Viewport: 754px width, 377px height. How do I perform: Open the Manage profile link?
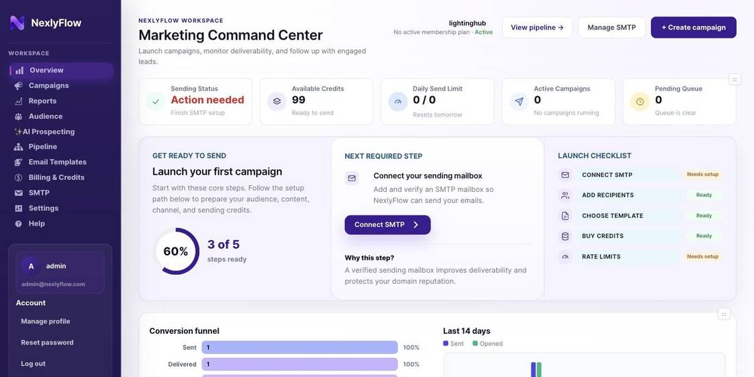(46, 321)
